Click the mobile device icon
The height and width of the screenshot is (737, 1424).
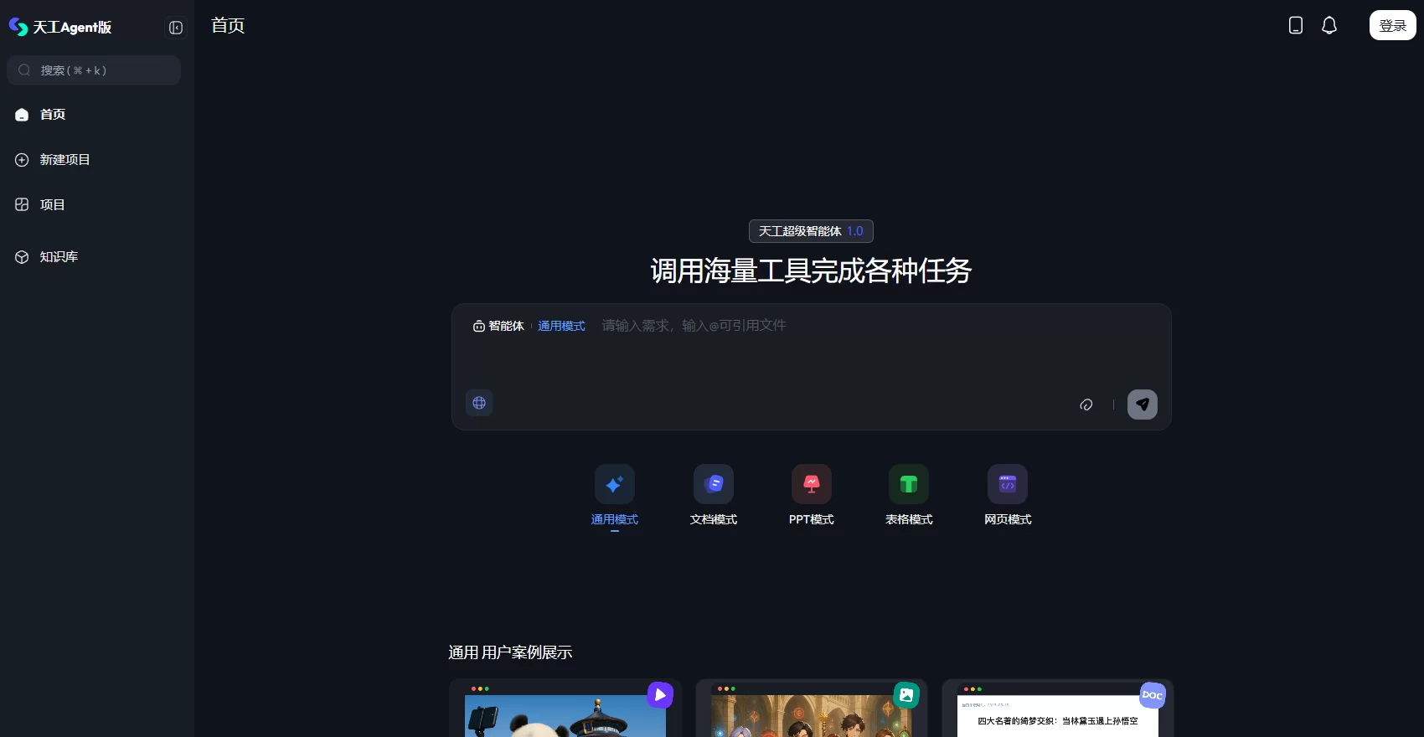1295,26
